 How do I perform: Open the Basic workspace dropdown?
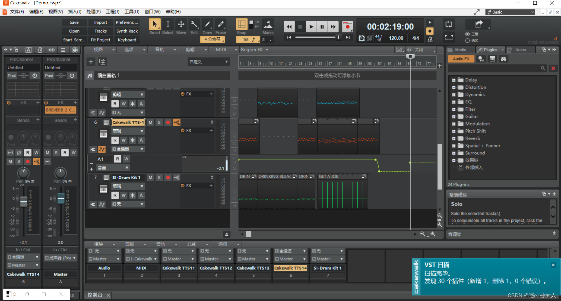pyautogui.click(x=510, y=12)
